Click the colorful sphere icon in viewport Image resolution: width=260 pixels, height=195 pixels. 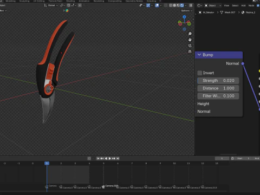(67, 10)
